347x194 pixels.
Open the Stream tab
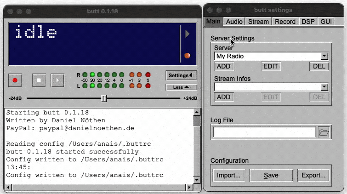click(x=258, y=21)
